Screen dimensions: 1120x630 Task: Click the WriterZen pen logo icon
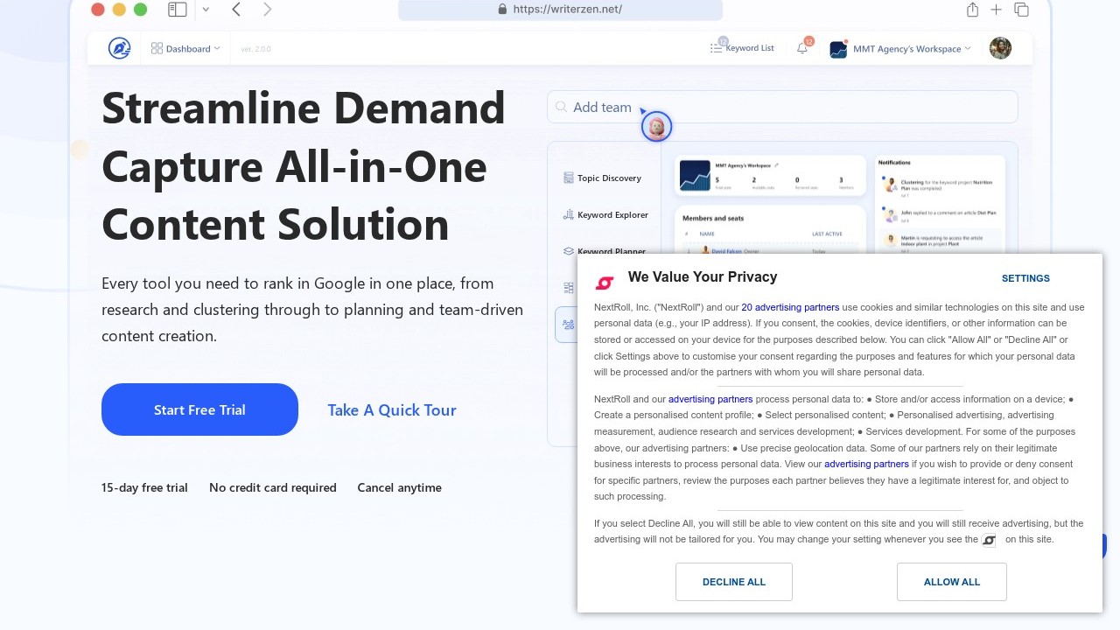point(119,48)
